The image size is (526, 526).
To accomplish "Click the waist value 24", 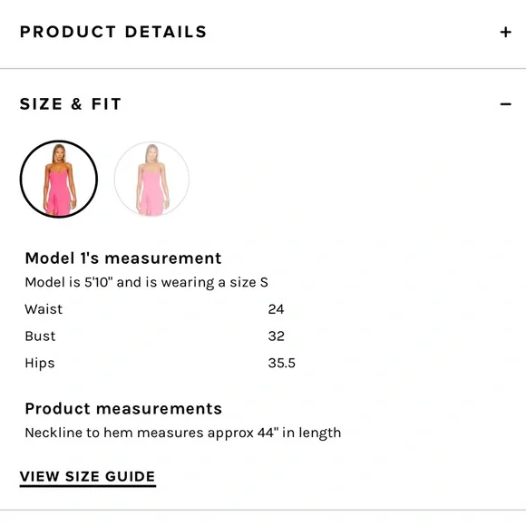I will click(276, 309).
